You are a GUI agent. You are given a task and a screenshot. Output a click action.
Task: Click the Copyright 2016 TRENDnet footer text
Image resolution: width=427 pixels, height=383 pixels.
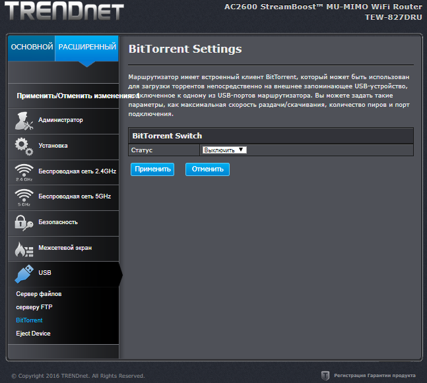pyautogui.click(x=78, y=376)
